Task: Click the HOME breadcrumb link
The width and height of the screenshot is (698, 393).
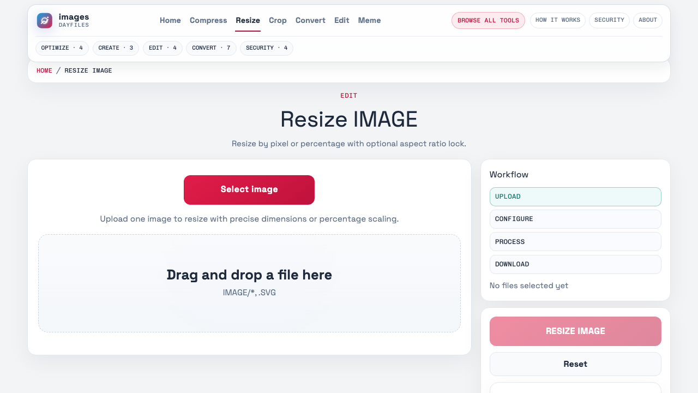Action: pos(44,70)
